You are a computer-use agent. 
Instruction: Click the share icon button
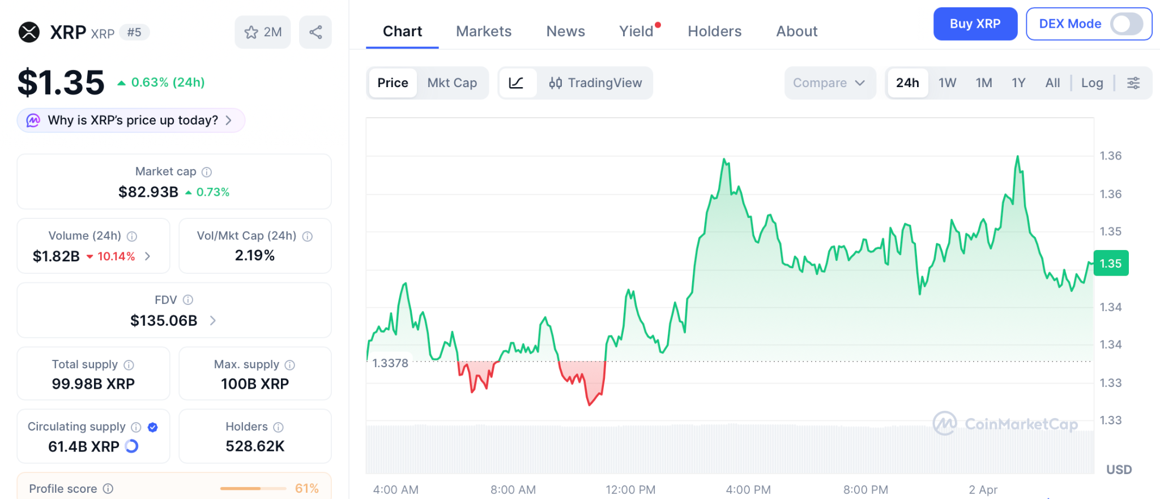tap(315, 32)
